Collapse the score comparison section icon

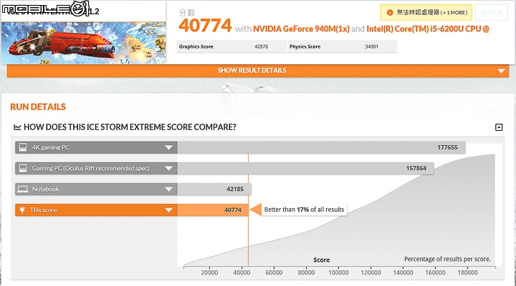pyautogui.click(x=499, y=127)
